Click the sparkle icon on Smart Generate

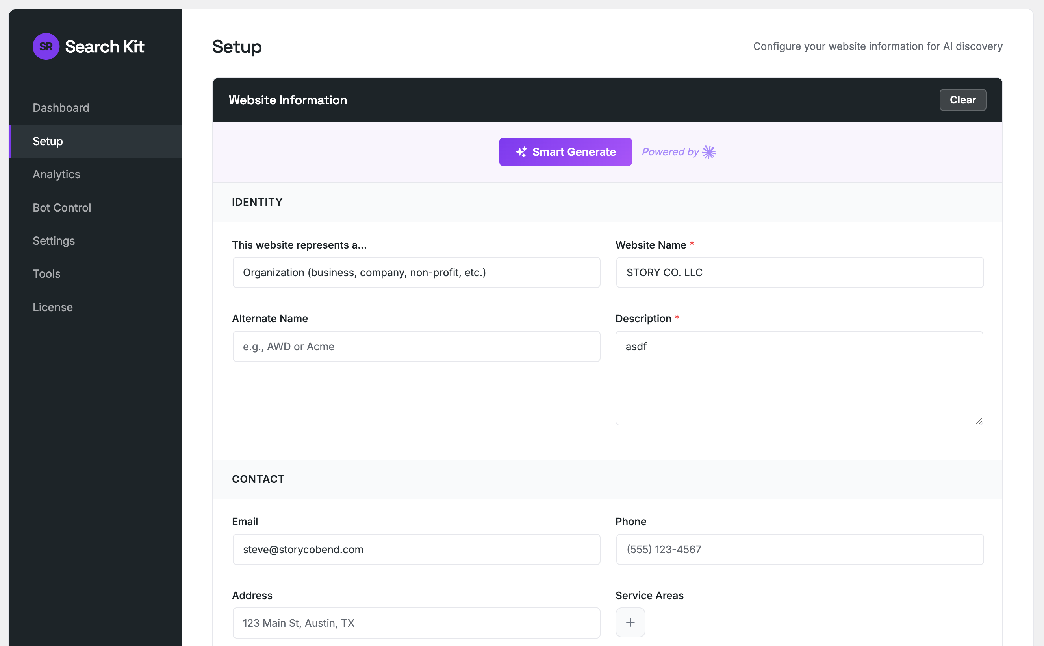click(521, 152)
